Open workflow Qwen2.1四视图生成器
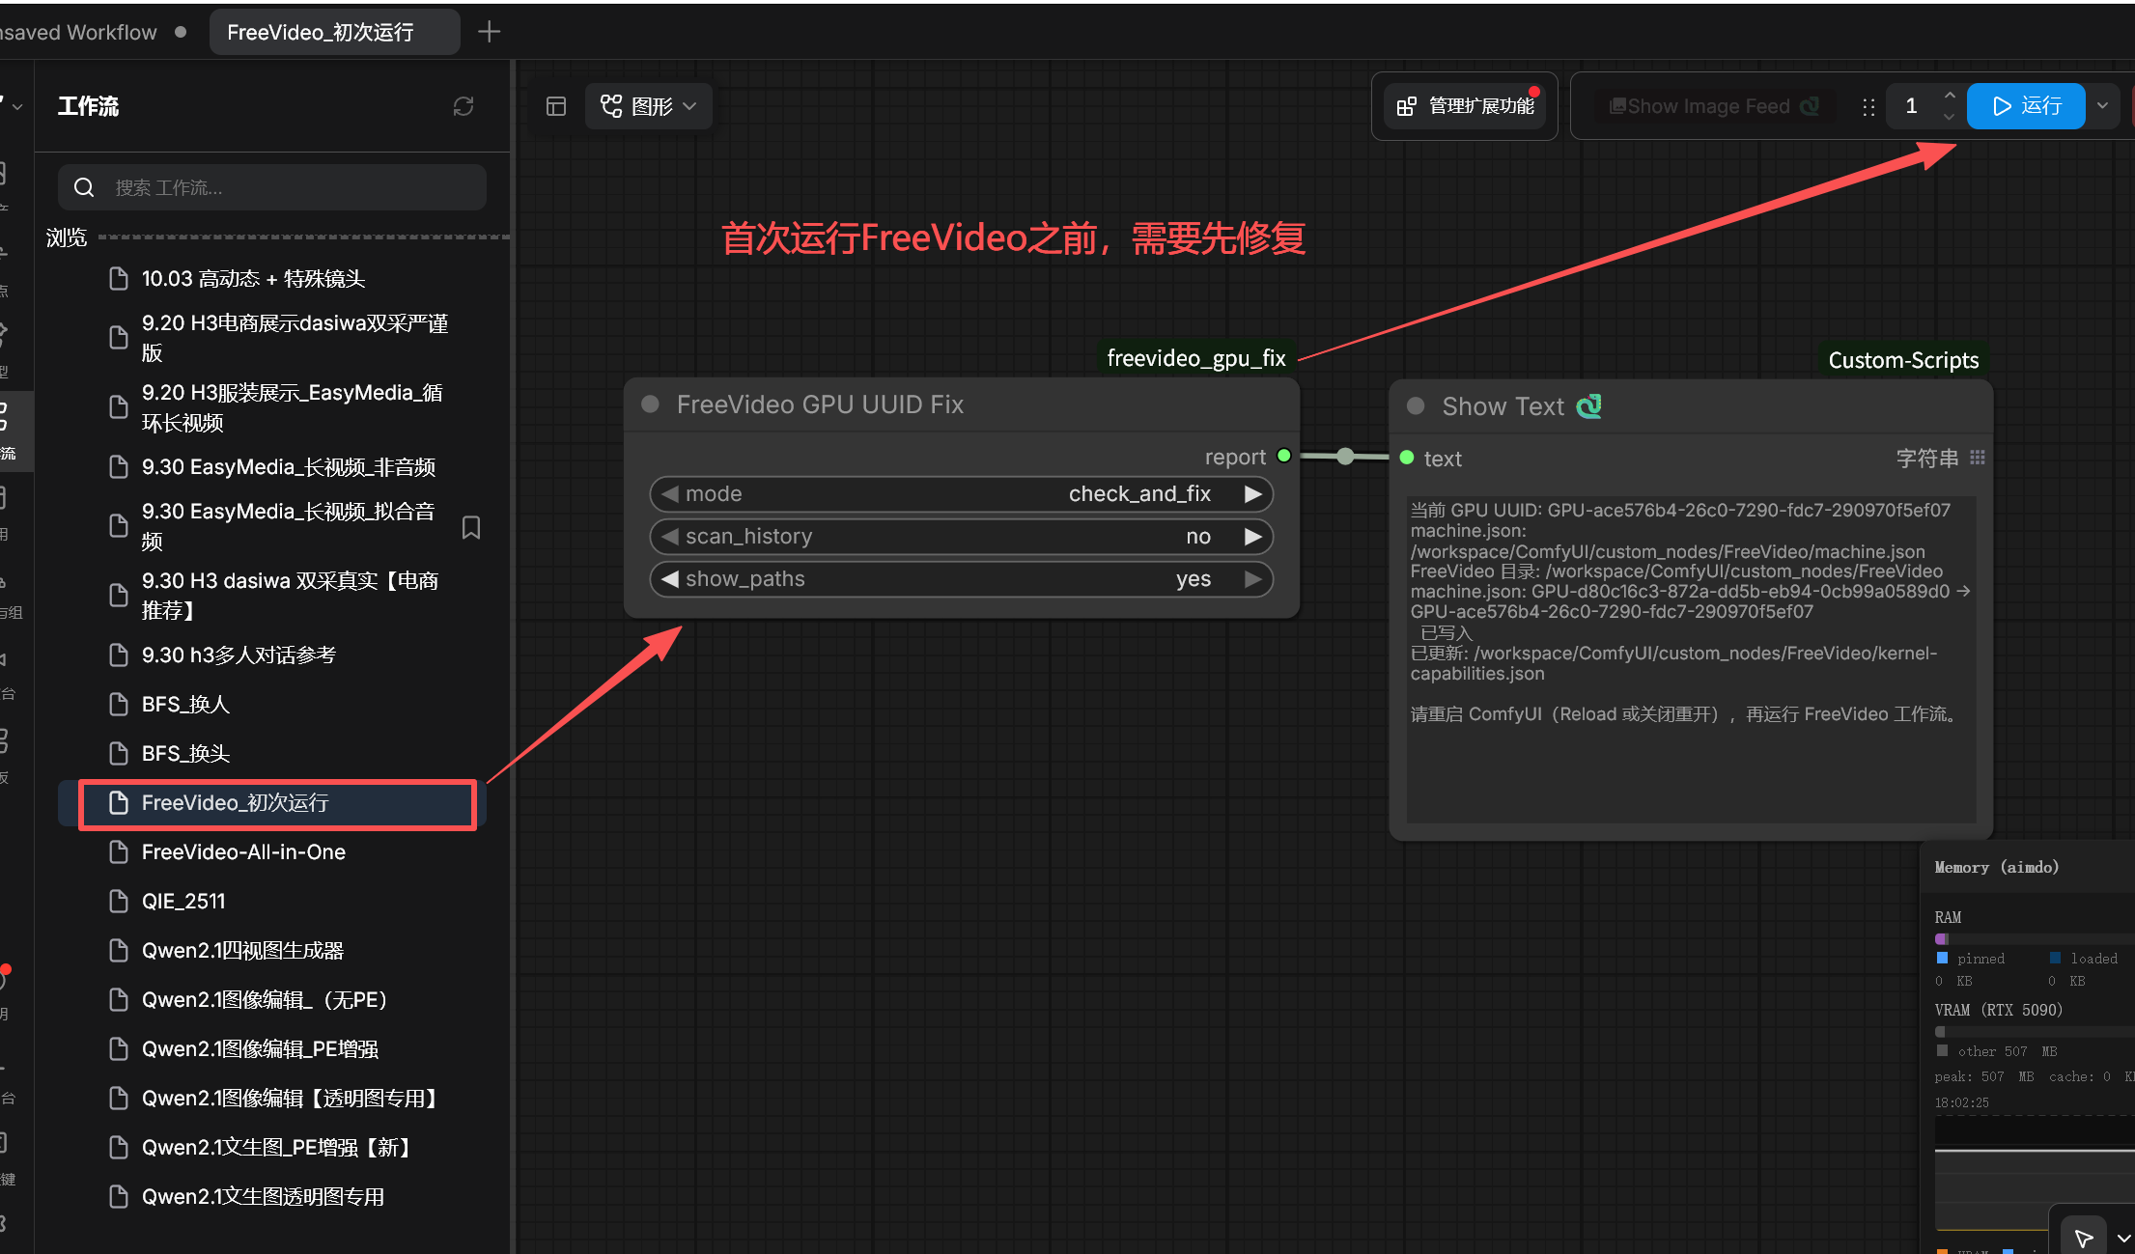This screenshot has height=1254, width=2135. [272, 951]
